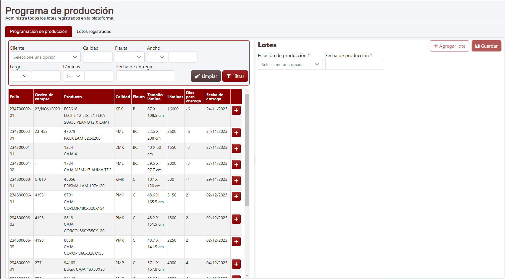This screenshot has height=279, width=505.
Task: Add CAJA X product row to lot
Action: tap(236, 149)
